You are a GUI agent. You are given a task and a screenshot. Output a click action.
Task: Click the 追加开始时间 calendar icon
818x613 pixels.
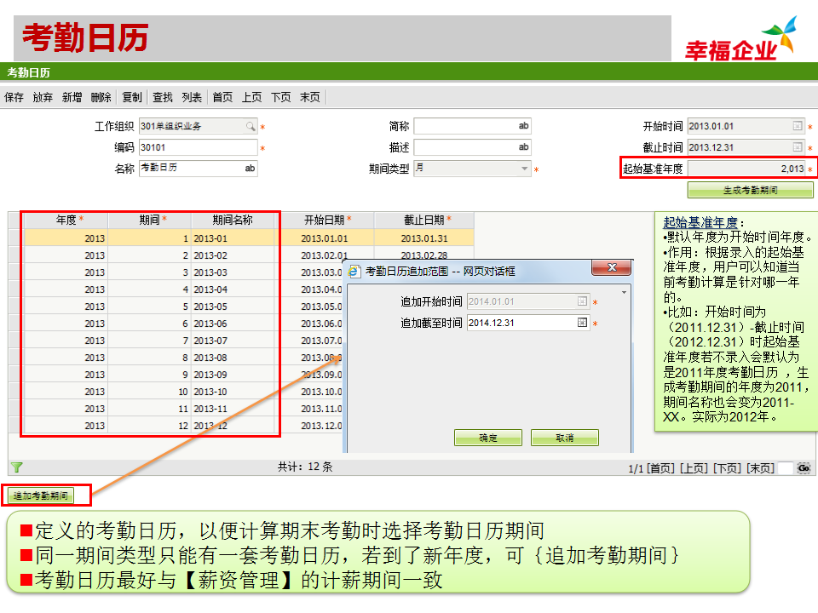[584, 301]
